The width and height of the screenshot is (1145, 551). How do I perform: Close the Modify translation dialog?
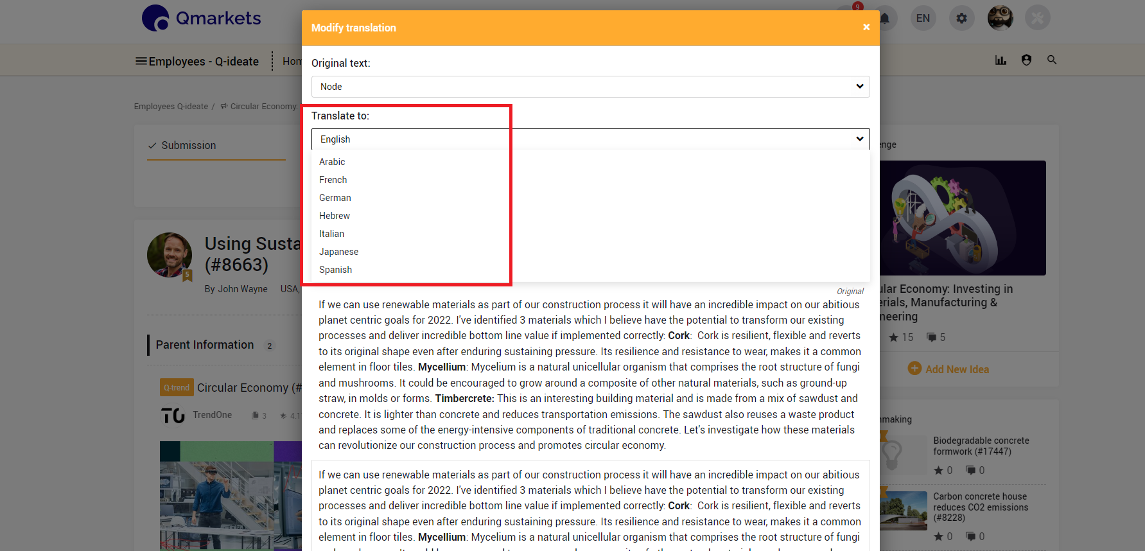click(x=866, y=27)
